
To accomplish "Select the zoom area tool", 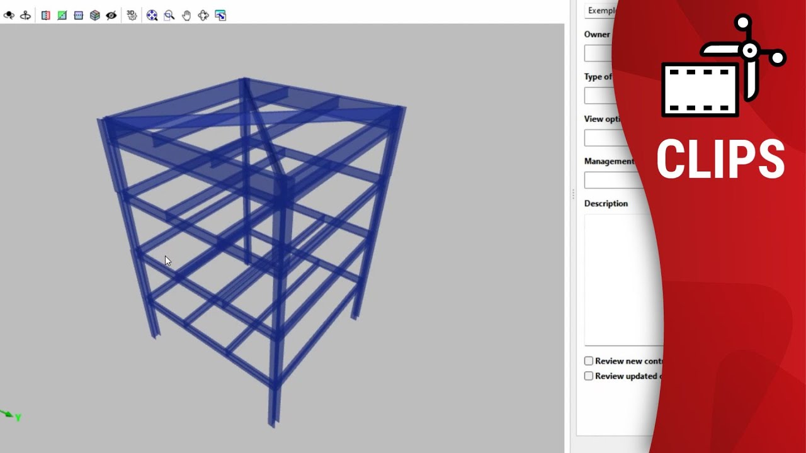I will pyautogui.click(x=169, y=15).
